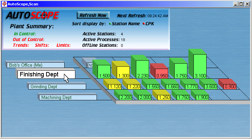252x139 pixels.
Task: Click the In Control summary label
Action: [25, 34]
